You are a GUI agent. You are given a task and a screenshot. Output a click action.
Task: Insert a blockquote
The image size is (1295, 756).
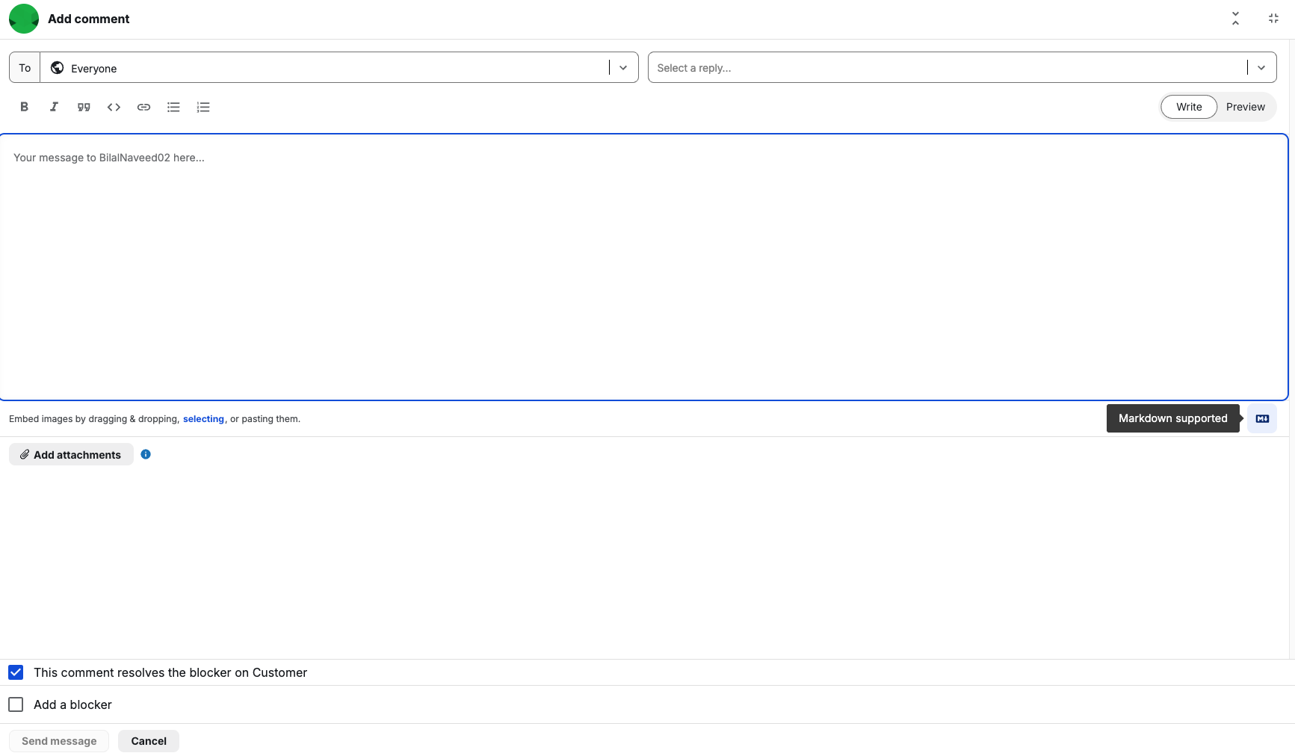pos(84,107)
